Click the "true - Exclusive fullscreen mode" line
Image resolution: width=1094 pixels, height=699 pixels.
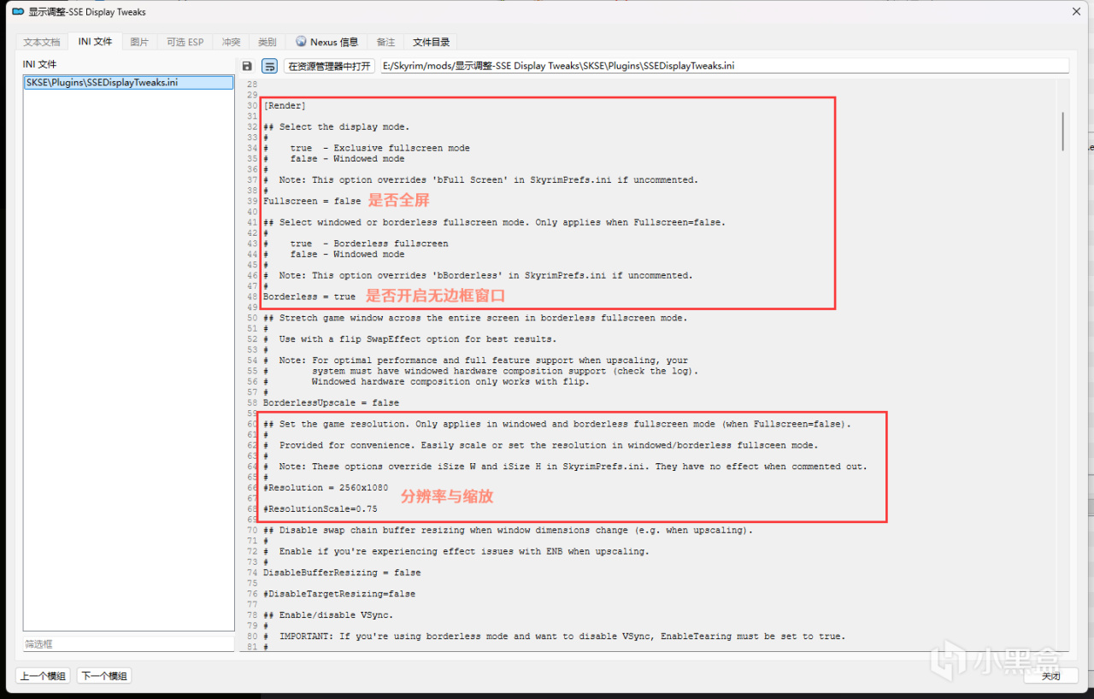click(367, 148)
